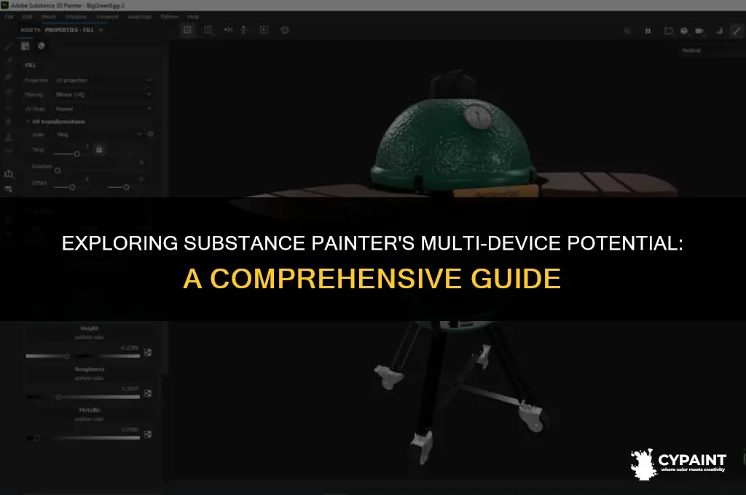The height and width of the screenshot is (495, 746).
Task: Open the Edit menu
Action: (28, 17)
